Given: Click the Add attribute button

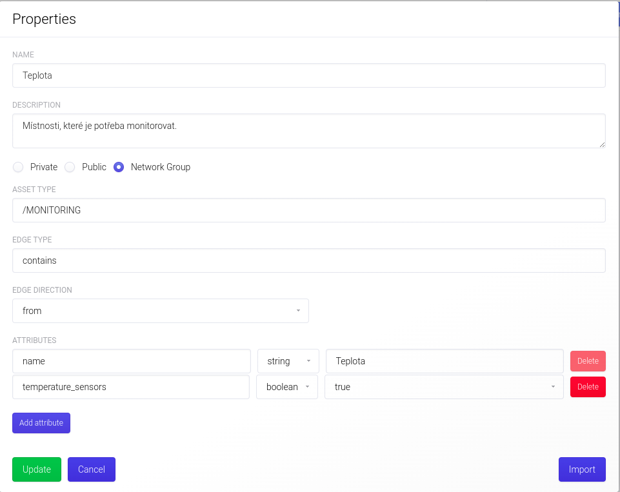Looking at the screenshot, I should pos(41,423).
